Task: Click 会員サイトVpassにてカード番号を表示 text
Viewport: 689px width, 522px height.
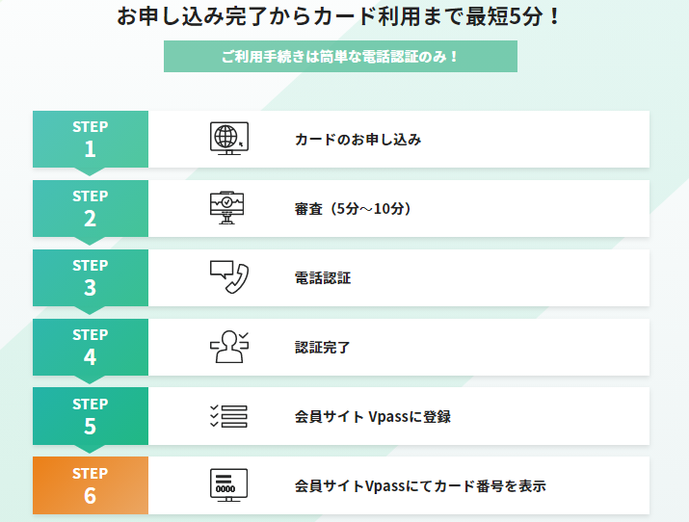Action: [420, 486]
